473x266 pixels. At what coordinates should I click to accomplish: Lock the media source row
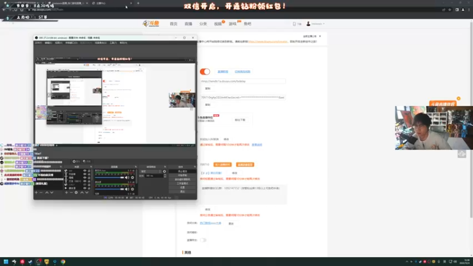point(89,188)
